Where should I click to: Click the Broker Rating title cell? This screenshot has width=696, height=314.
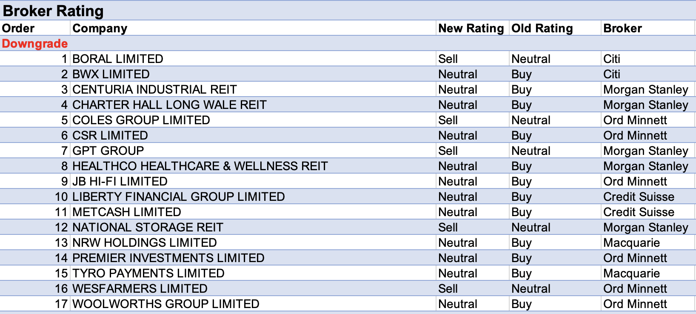[x=53, y=11]
